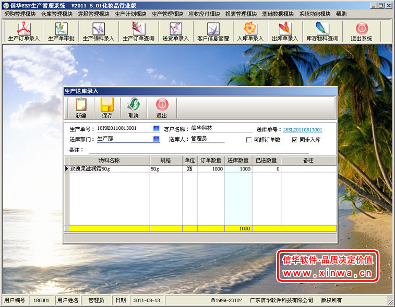Open 报表管理模块 menu
The width and height of the screenshot is (395, 307).
coord(241,14)
